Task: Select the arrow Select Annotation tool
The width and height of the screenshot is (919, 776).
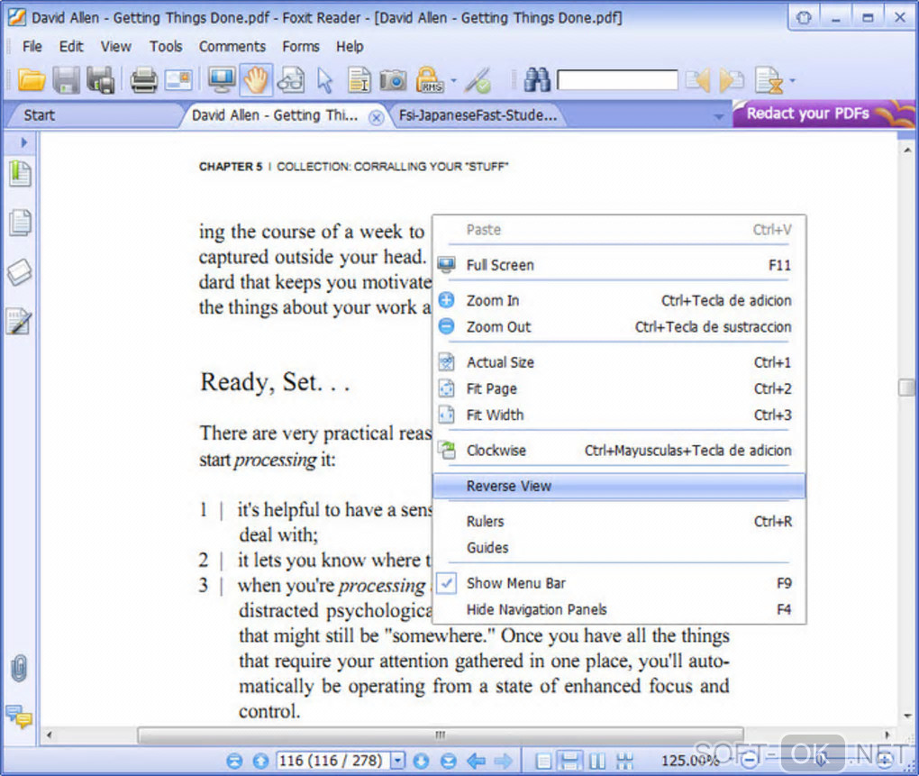Action: click(324, 80)
